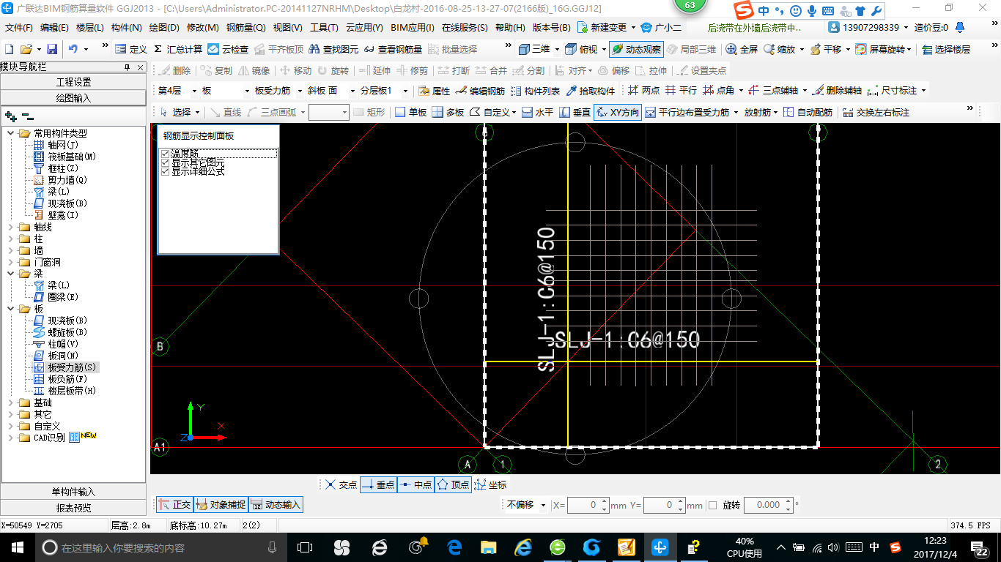Switch to 俯视 top view
The width and height of the screenshot is (1001, 562).
click(x=582, y=49)
